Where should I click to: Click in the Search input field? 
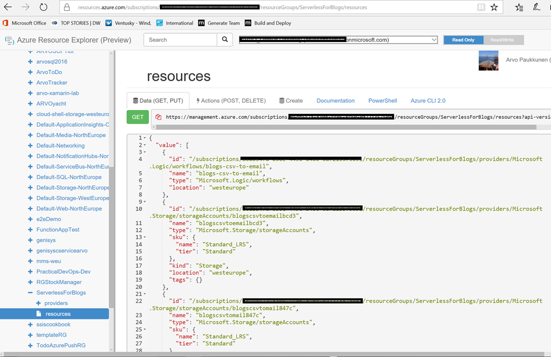point(180,40)
